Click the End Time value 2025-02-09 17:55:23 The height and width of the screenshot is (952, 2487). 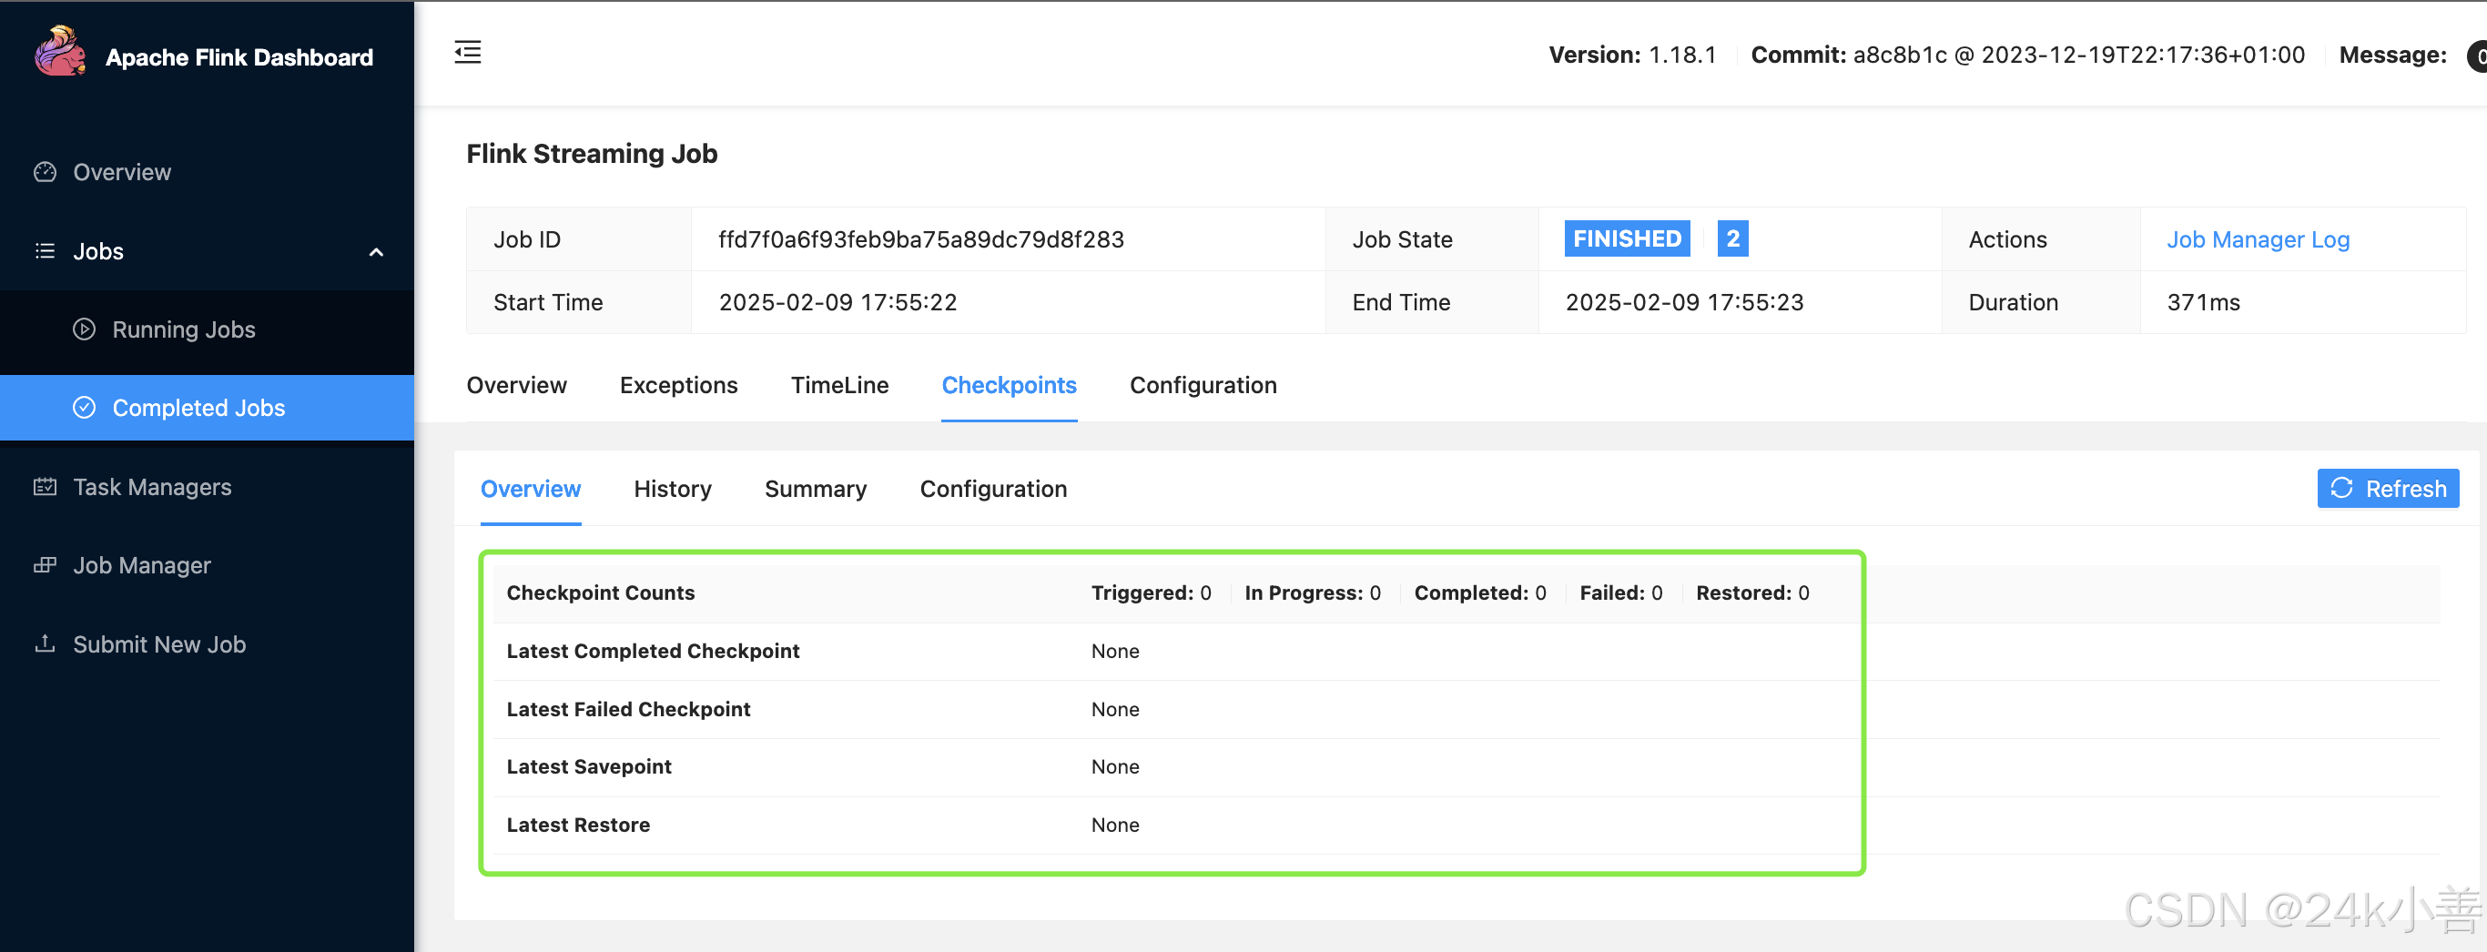coord(1685,302)
